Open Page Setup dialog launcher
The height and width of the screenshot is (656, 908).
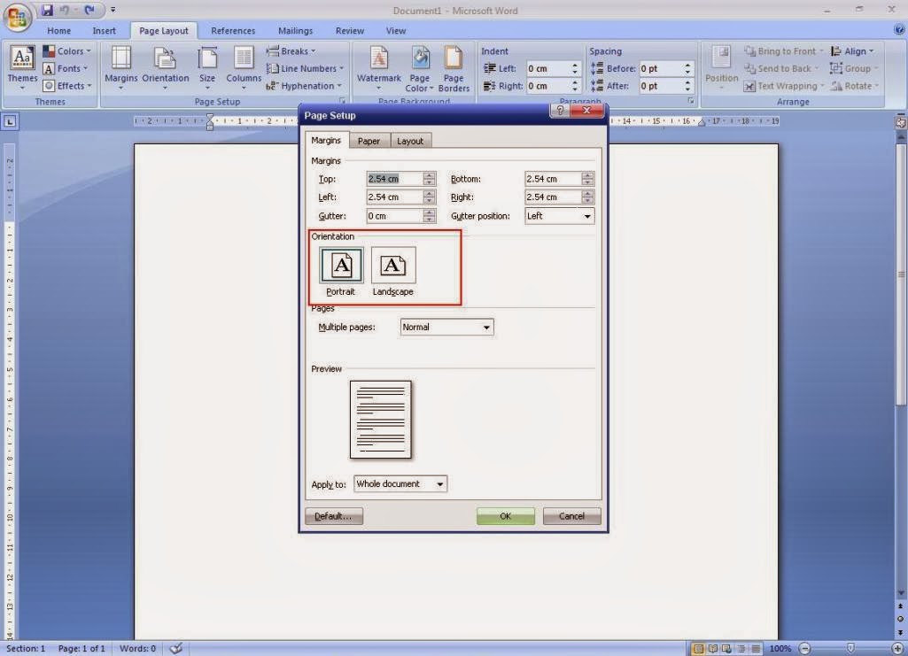pos(343,101)
